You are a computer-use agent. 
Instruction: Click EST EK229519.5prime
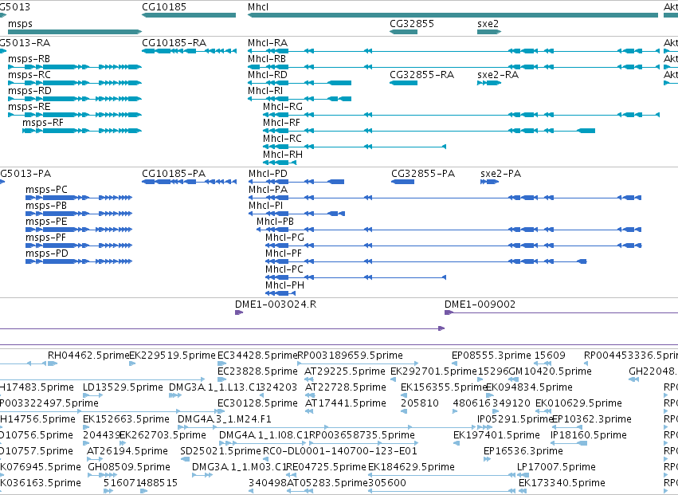(x=172, y=356)
